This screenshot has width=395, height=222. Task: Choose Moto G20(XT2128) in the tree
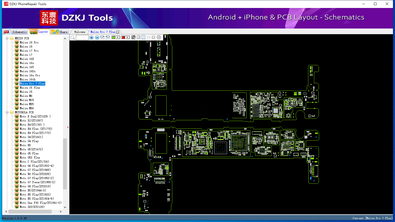coord(32,207)
